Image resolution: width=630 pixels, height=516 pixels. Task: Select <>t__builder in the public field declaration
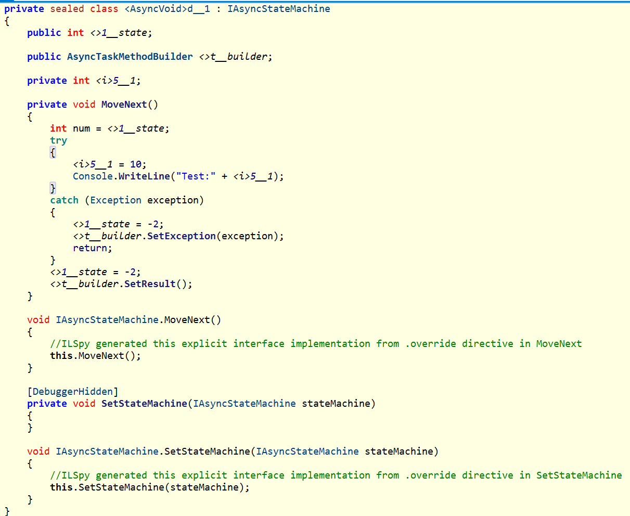[233, 57]
